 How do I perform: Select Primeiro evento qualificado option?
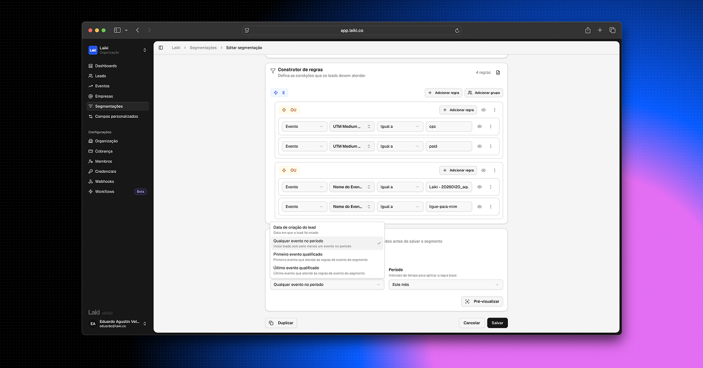[x=327, y=257]
